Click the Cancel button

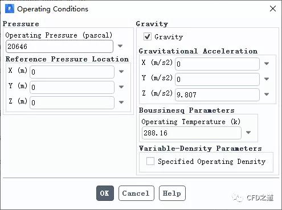point(136,193)
